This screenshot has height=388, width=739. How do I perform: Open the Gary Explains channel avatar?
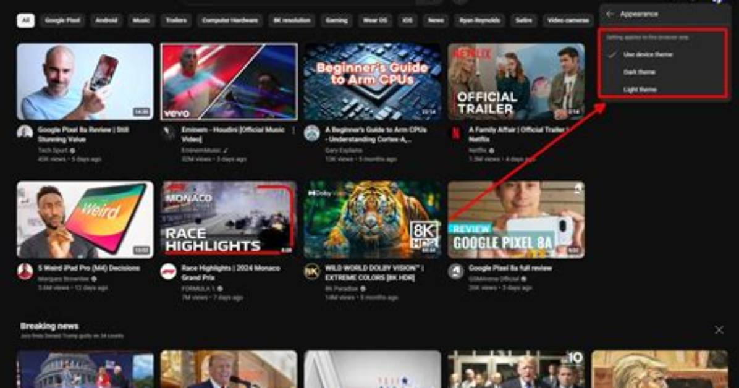click(x=311, y=133)
